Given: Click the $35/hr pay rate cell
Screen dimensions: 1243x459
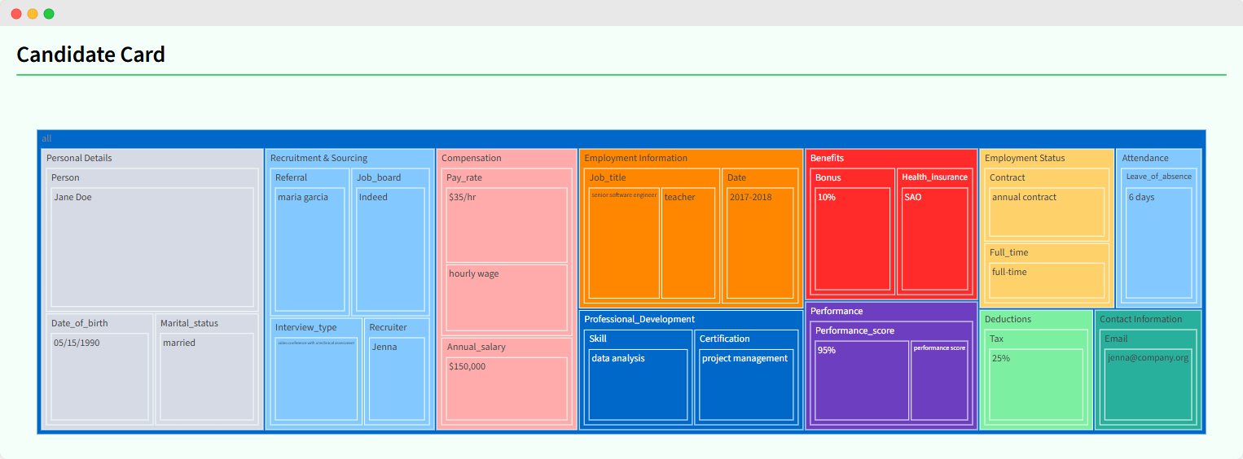Looking at the screenshot, I should tap(507, 225).
